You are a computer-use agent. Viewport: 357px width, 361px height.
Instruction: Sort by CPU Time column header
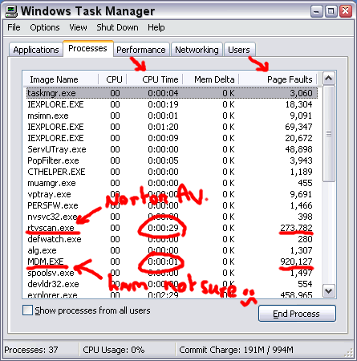click(x=155, y=79)
